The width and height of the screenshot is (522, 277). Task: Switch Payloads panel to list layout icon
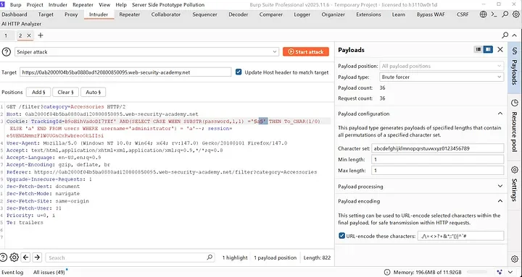click(x=478, y=49)
